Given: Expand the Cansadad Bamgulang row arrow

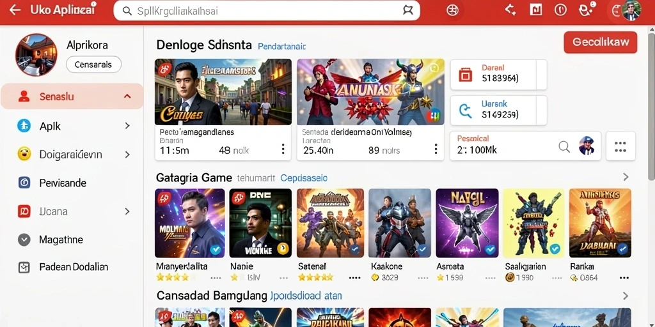Looking at the screenshot, I should coord(626,296).
